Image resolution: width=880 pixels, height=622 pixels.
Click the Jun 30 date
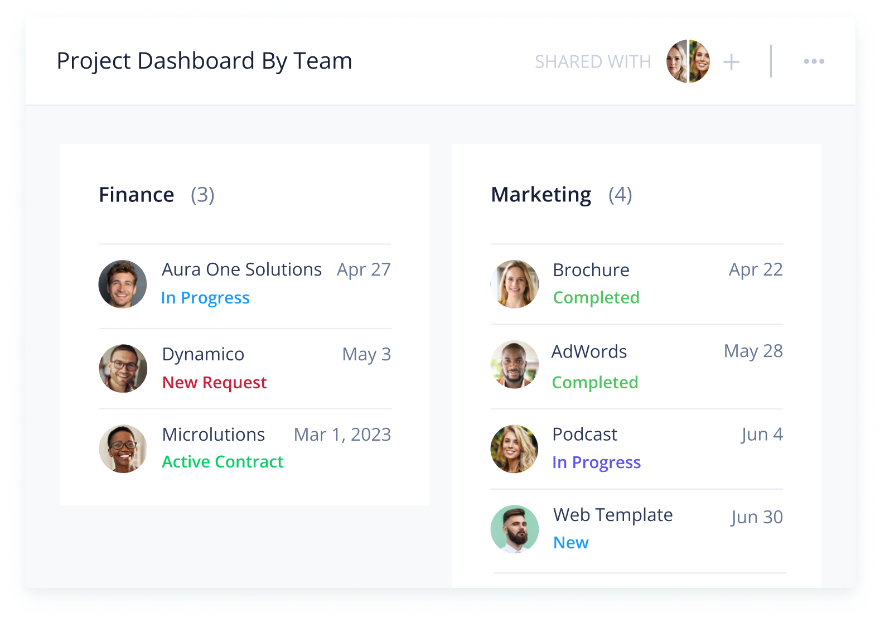(757, 518)
